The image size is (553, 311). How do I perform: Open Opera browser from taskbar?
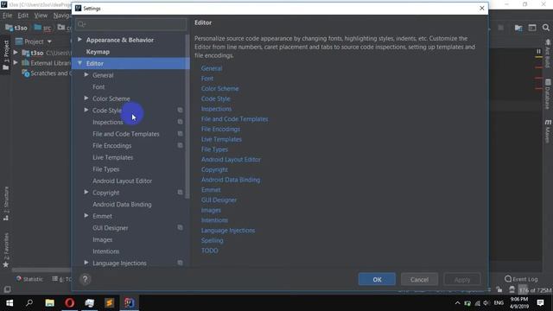point(69,303)
